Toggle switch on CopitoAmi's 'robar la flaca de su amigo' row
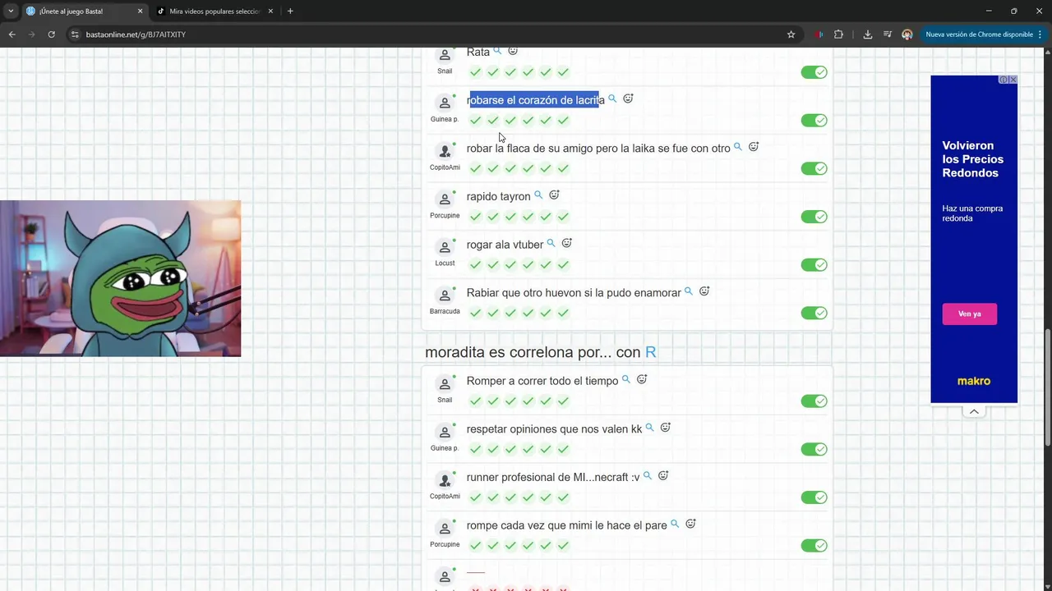 coord(814,168)
